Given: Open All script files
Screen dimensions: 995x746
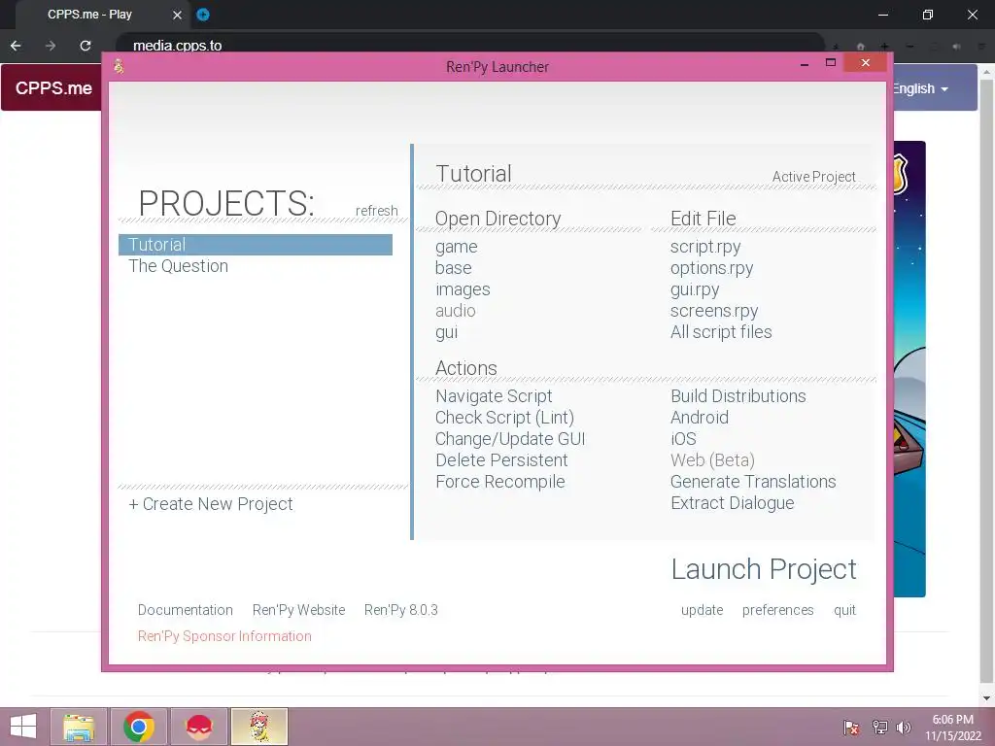Looking at the screenshot, I should click(x=721, y=332).
